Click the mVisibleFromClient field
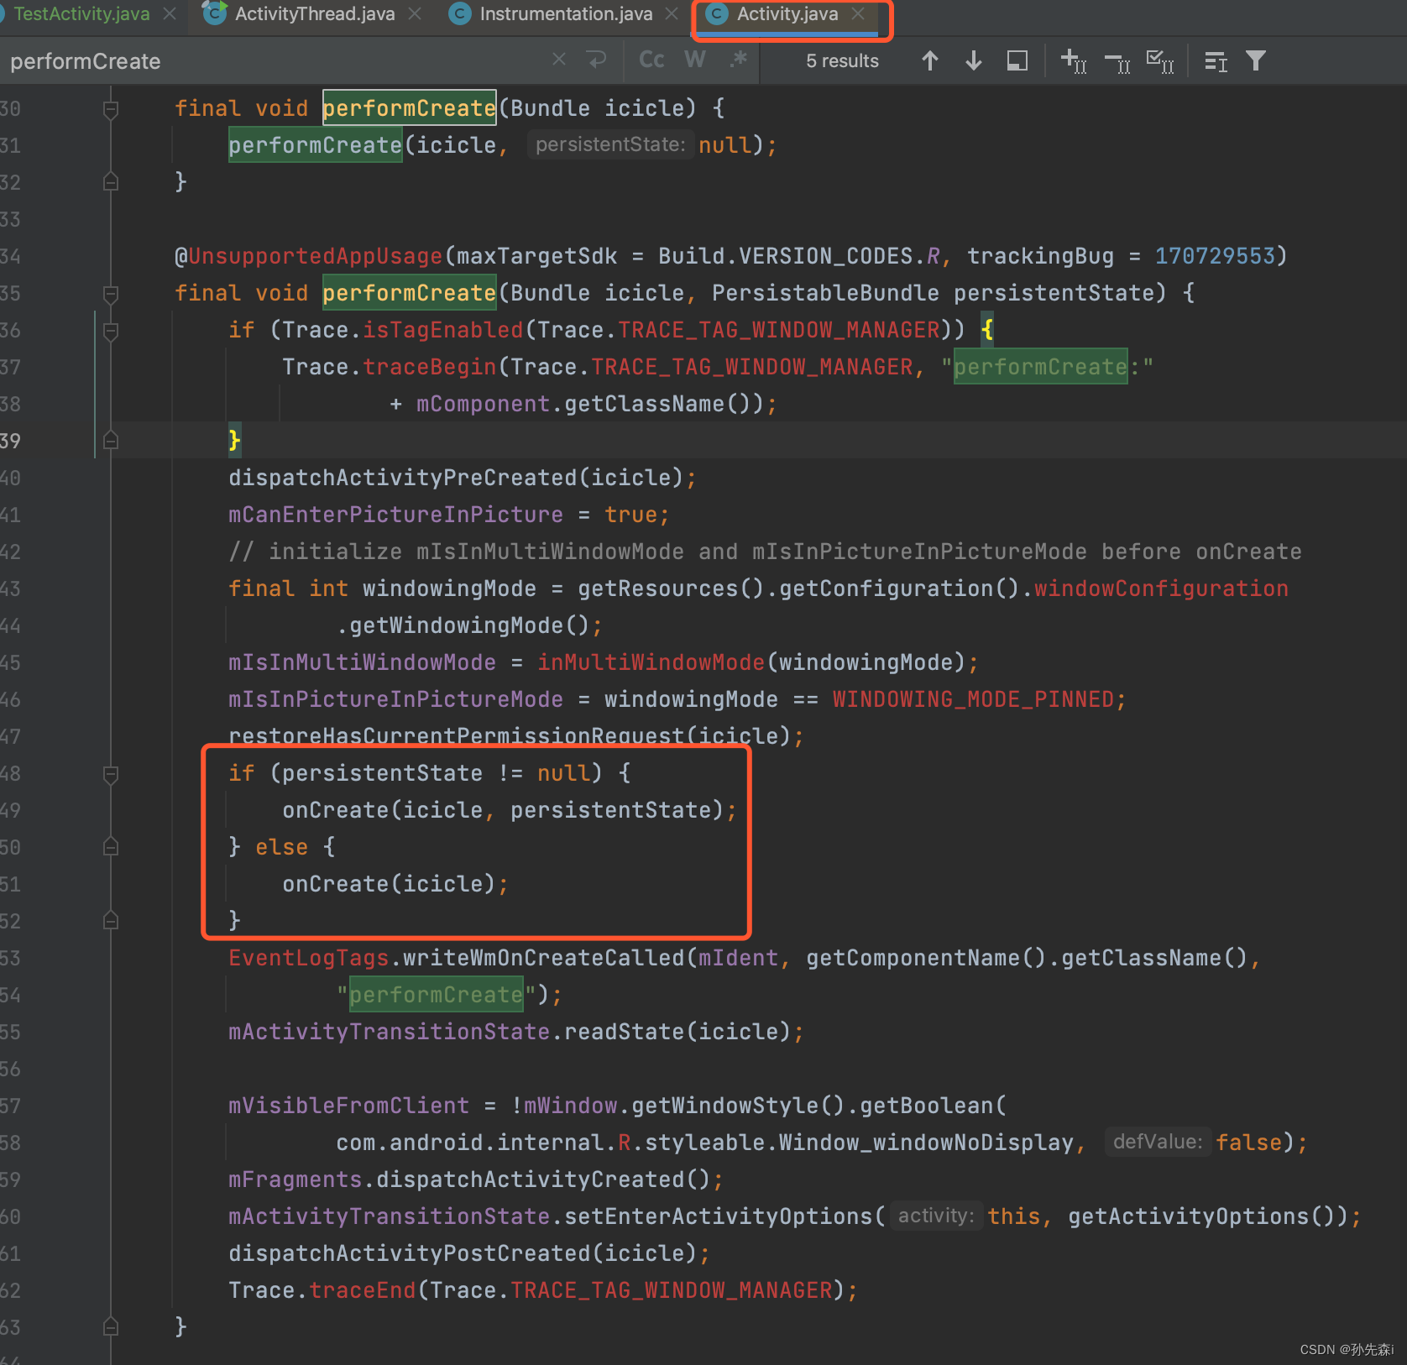Viewport: 1407px width, 1365px height. (348, 1106)
